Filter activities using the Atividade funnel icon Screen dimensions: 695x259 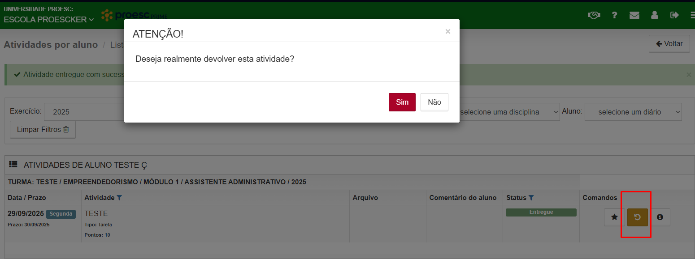119,197
